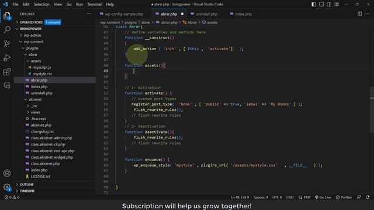Screen dimensions: 374x210
Task: Click Go Live status bar button
Action: point(323,197)
